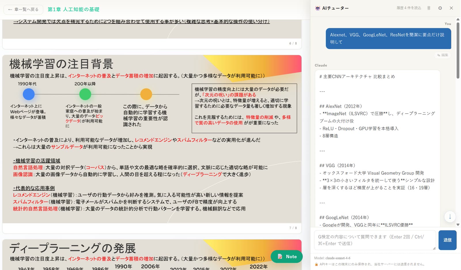Click the 第1章 人工知能の基礎 chapter title

click(73, 10)
